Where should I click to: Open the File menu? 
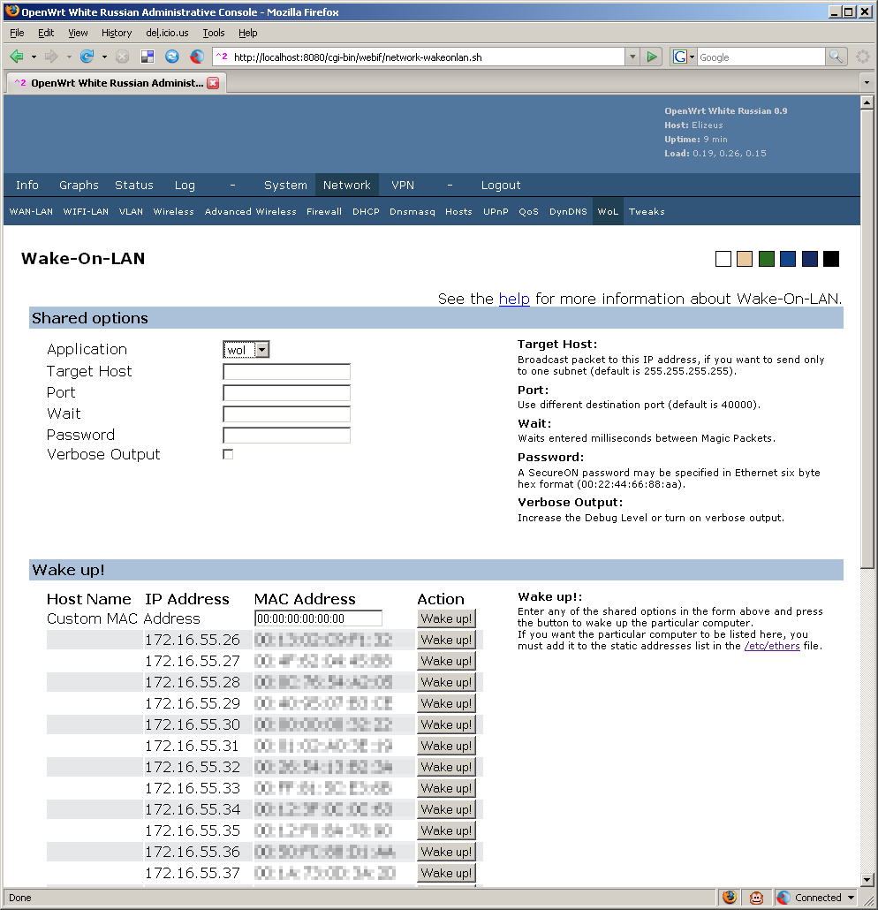pyautogui.click(x=17, y=33)
